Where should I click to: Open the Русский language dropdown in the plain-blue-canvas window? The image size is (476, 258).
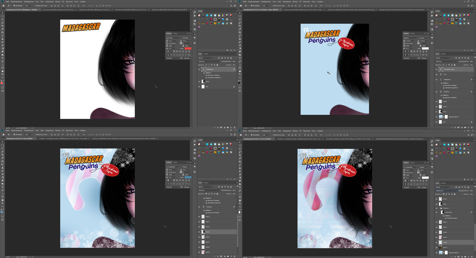point(411,58)
